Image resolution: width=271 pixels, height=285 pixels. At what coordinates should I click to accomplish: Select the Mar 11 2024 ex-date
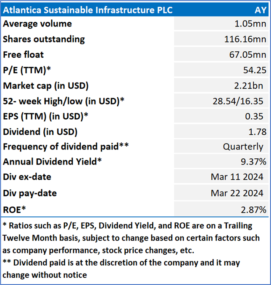point(237,178)
